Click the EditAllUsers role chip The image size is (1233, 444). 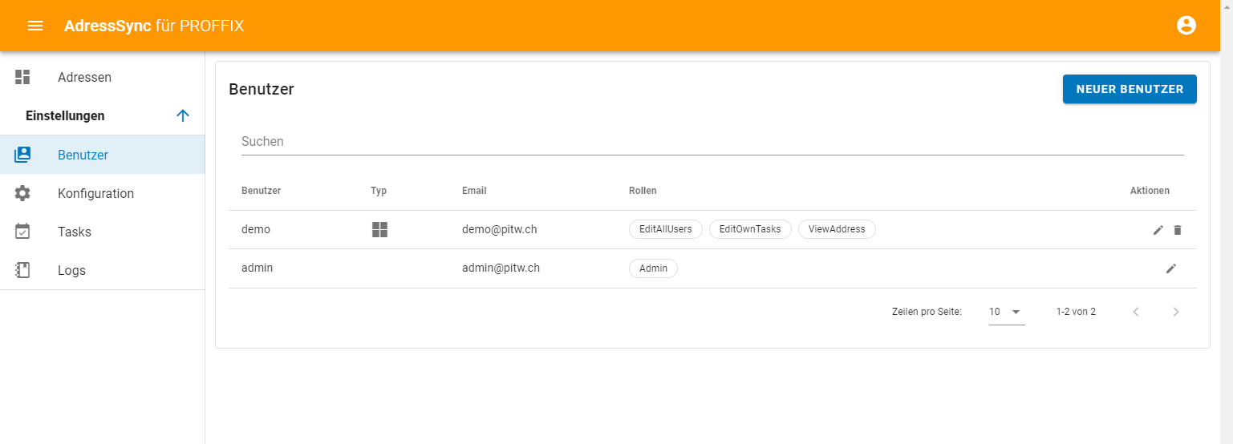click(665, 229)
